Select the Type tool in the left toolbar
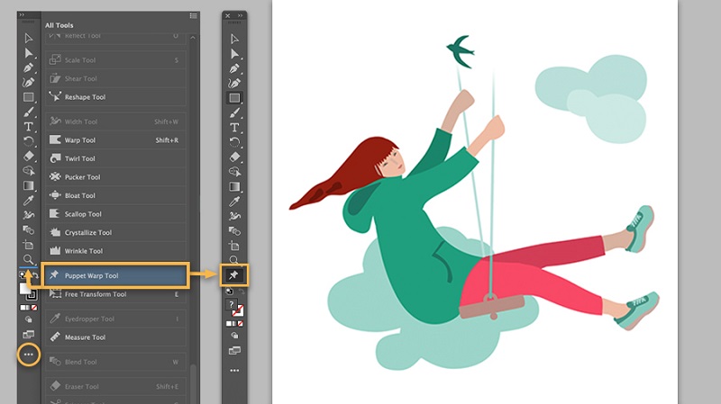This screenshot has width=721, height=404. pos(29,127)
